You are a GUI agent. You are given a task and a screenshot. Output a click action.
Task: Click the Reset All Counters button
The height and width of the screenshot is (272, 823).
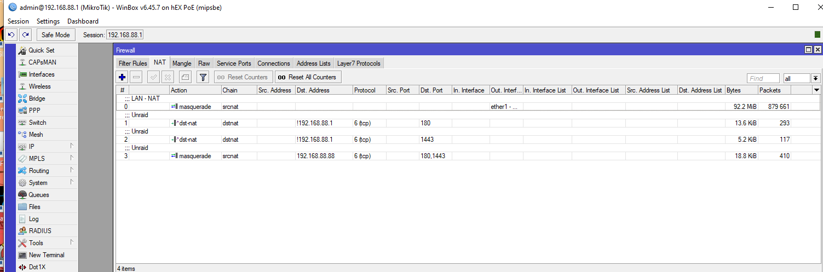(x=308, y=77)
